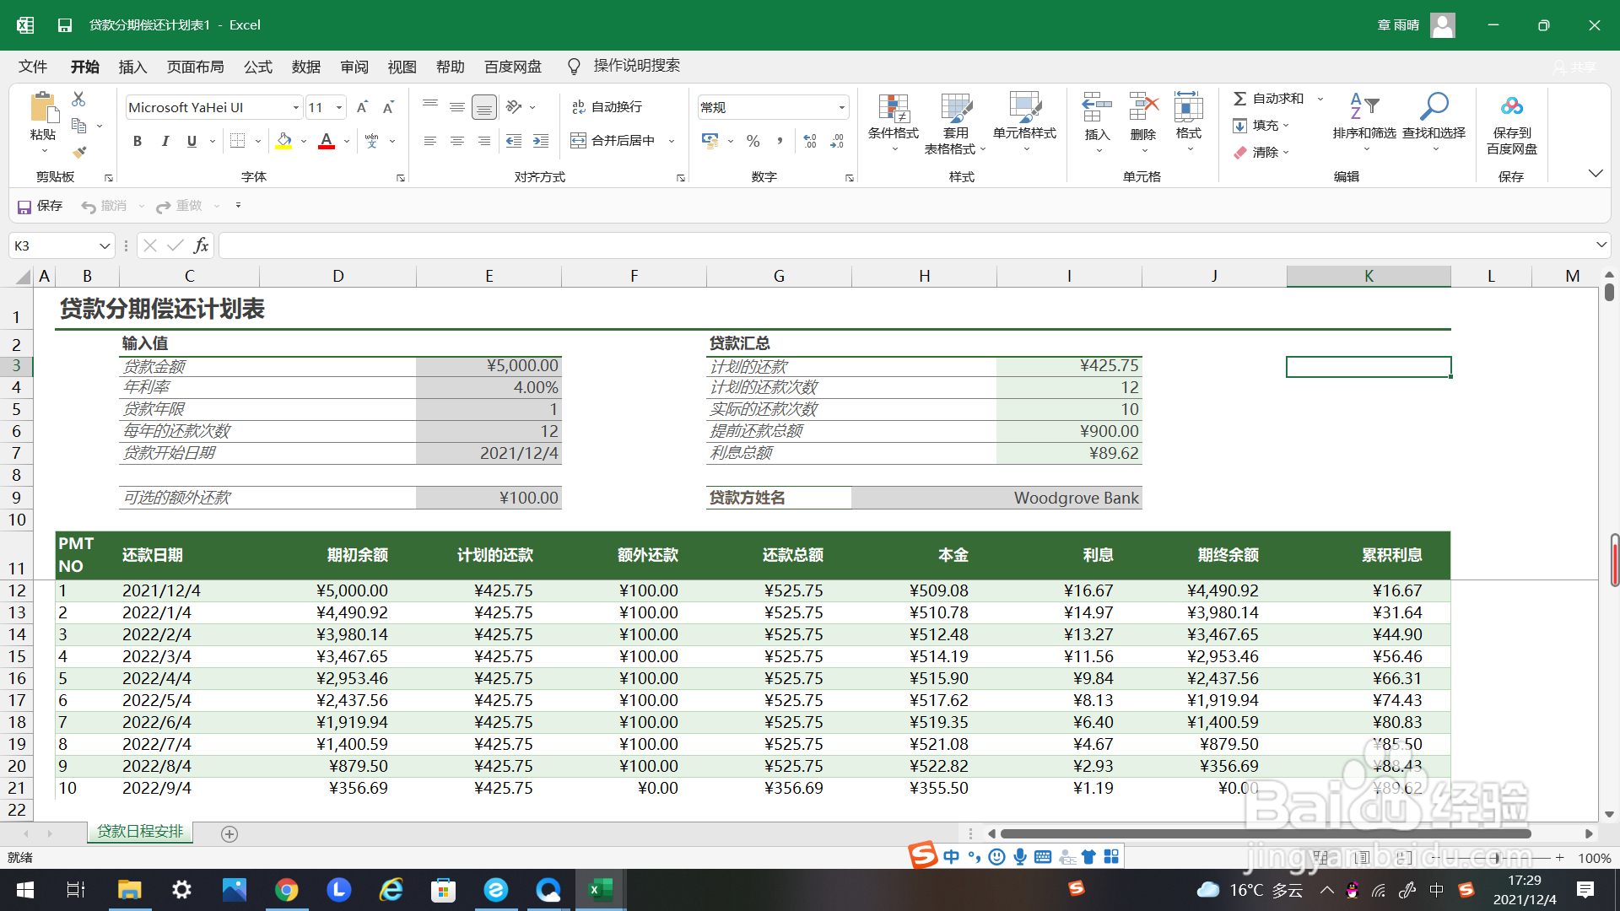Screen dimensions: 1620x911
Task: Toggle Bold formatting
Action: 138,141
